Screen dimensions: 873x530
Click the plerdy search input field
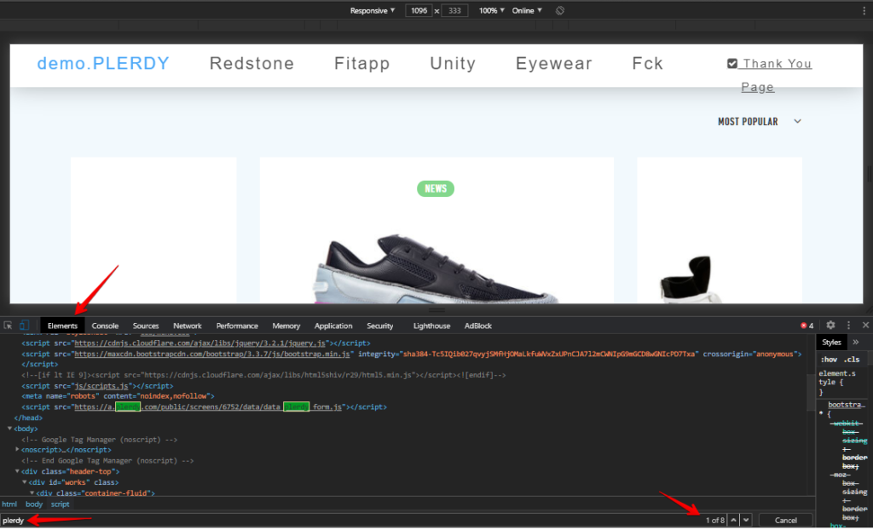(x=341, y=520)
